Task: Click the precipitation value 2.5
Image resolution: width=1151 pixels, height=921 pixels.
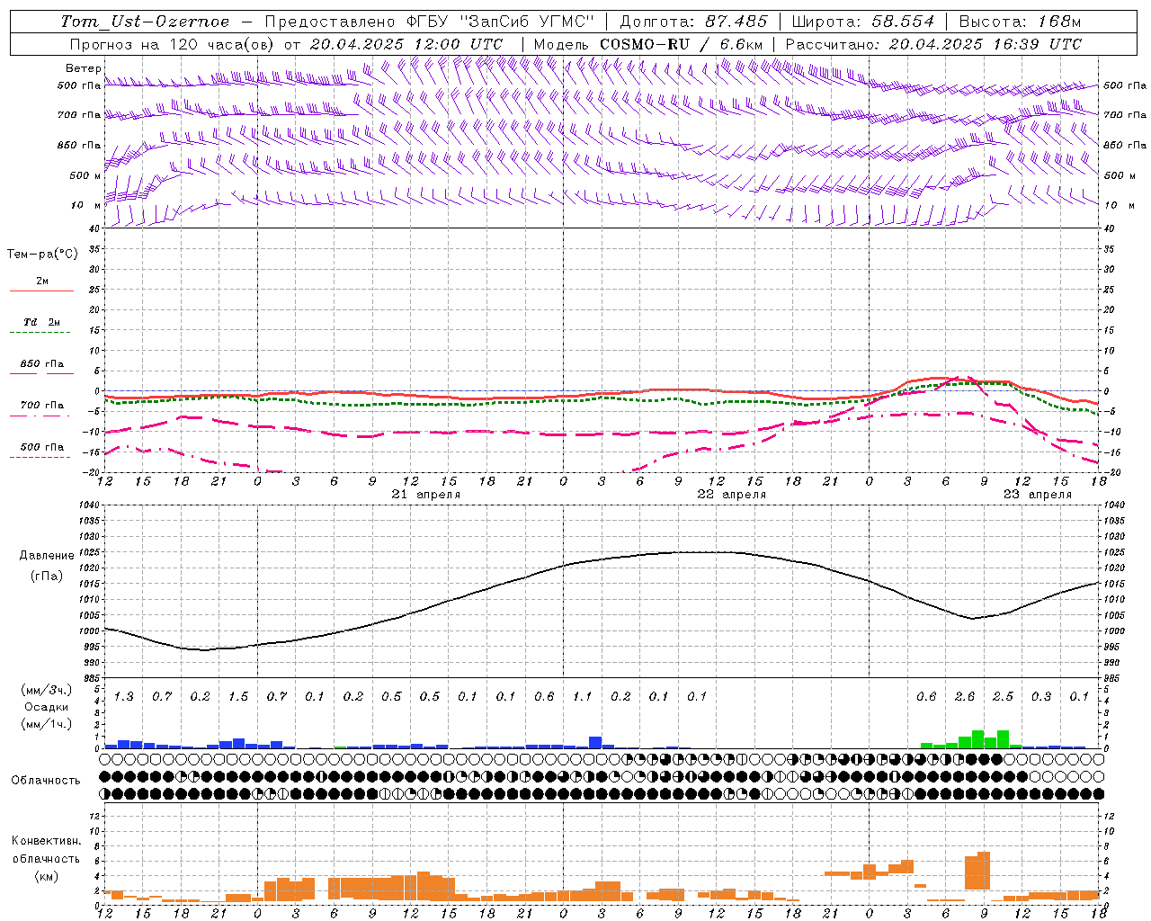Action: [1003, 697]
